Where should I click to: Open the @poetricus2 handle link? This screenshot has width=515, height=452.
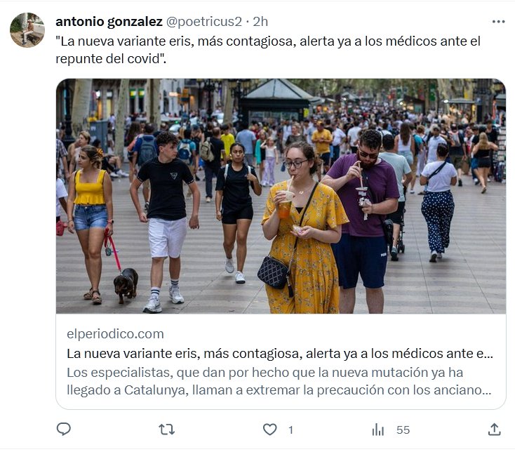point(204,22)
